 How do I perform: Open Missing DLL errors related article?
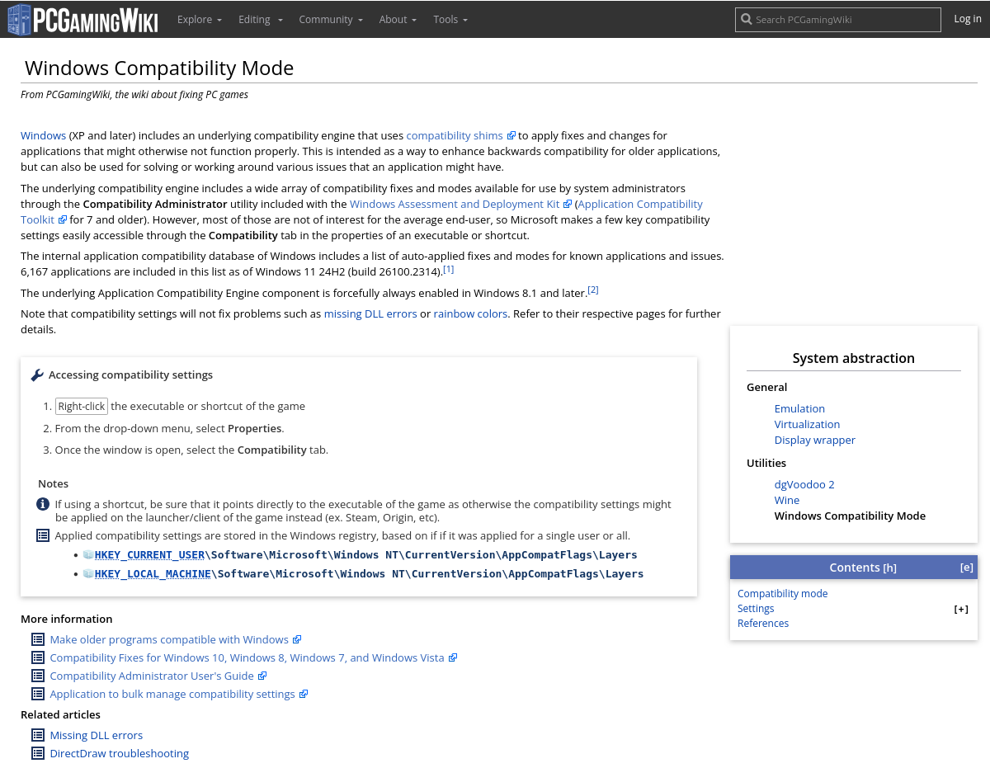pos(97,735)
